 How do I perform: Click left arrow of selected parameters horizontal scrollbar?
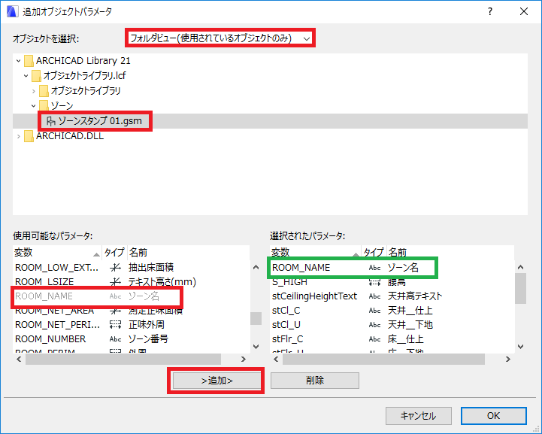(x=276, y=360)
